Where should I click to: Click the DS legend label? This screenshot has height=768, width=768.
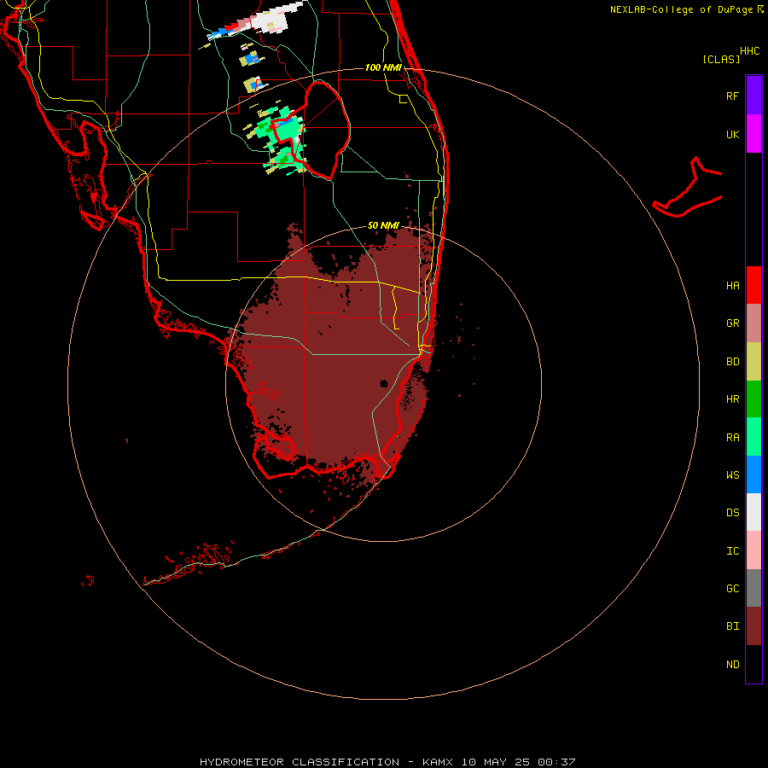[x=732, y=513]
